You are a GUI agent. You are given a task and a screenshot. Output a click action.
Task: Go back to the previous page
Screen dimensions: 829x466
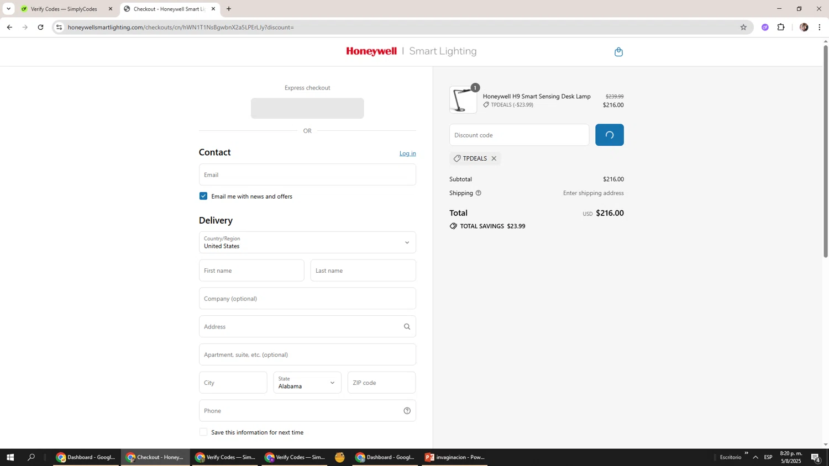[x=9, y=27]
